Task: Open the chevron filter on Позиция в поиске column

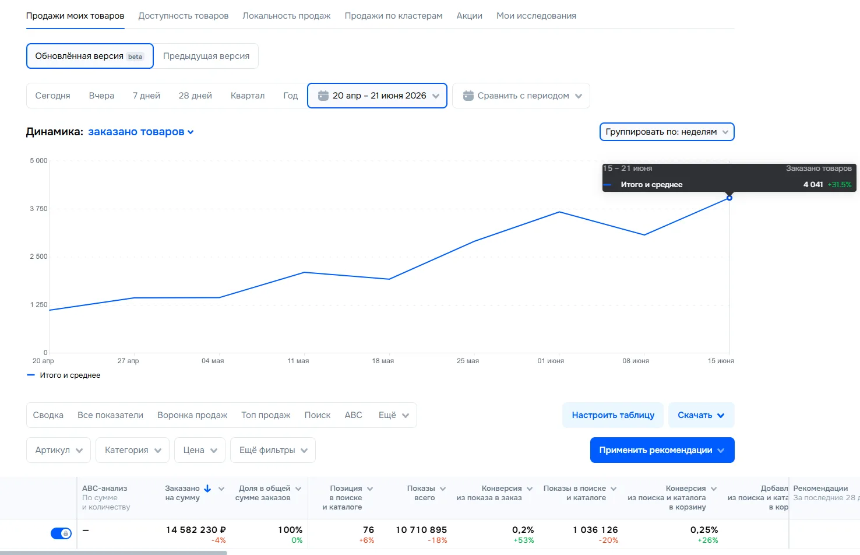Action: coord(370,489)
